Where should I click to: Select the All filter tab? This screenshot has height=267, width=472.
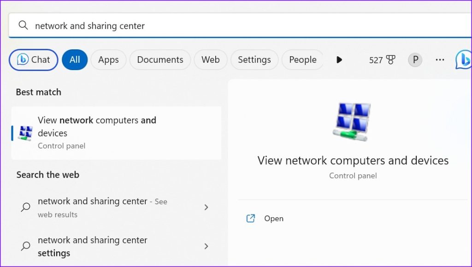pos(75,59)
